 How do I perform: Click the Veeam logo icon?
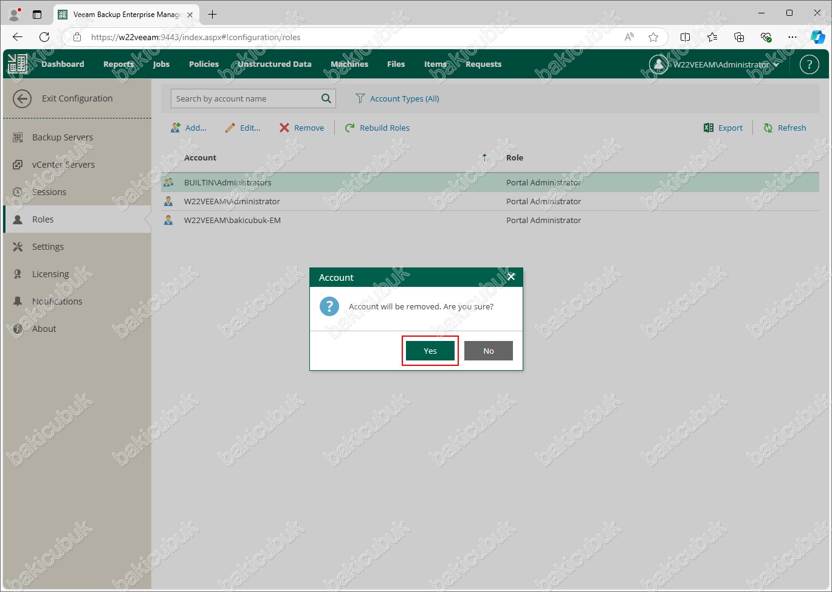click(x=18, y=64)
